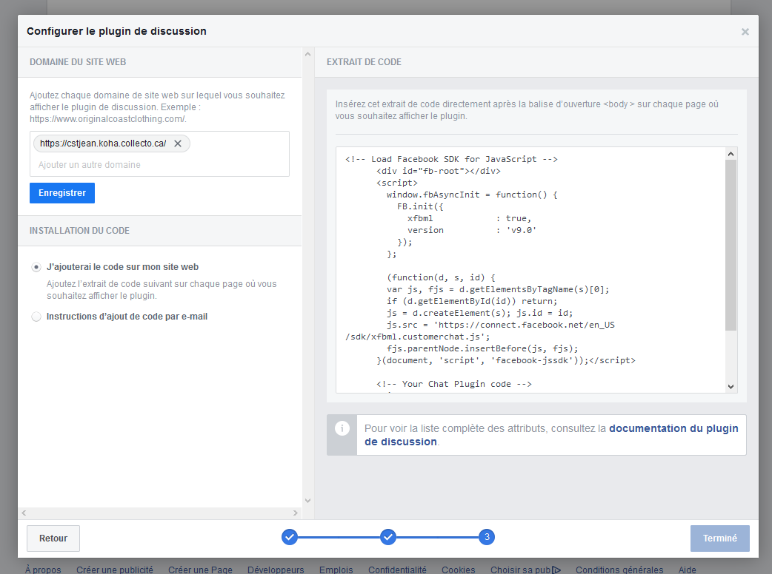Image resolution: width=772 pixels, height=574 pixels.
Task: Click the left panel scroll-up arrow
Action: [x=307, y=54]
